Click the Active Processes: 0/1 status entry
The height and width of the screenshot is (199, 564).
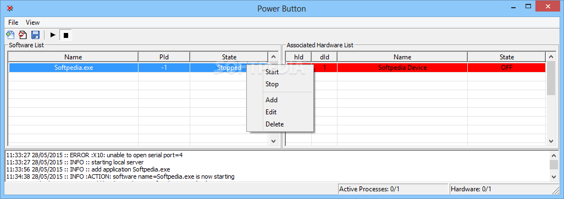(x=393, y=189)
